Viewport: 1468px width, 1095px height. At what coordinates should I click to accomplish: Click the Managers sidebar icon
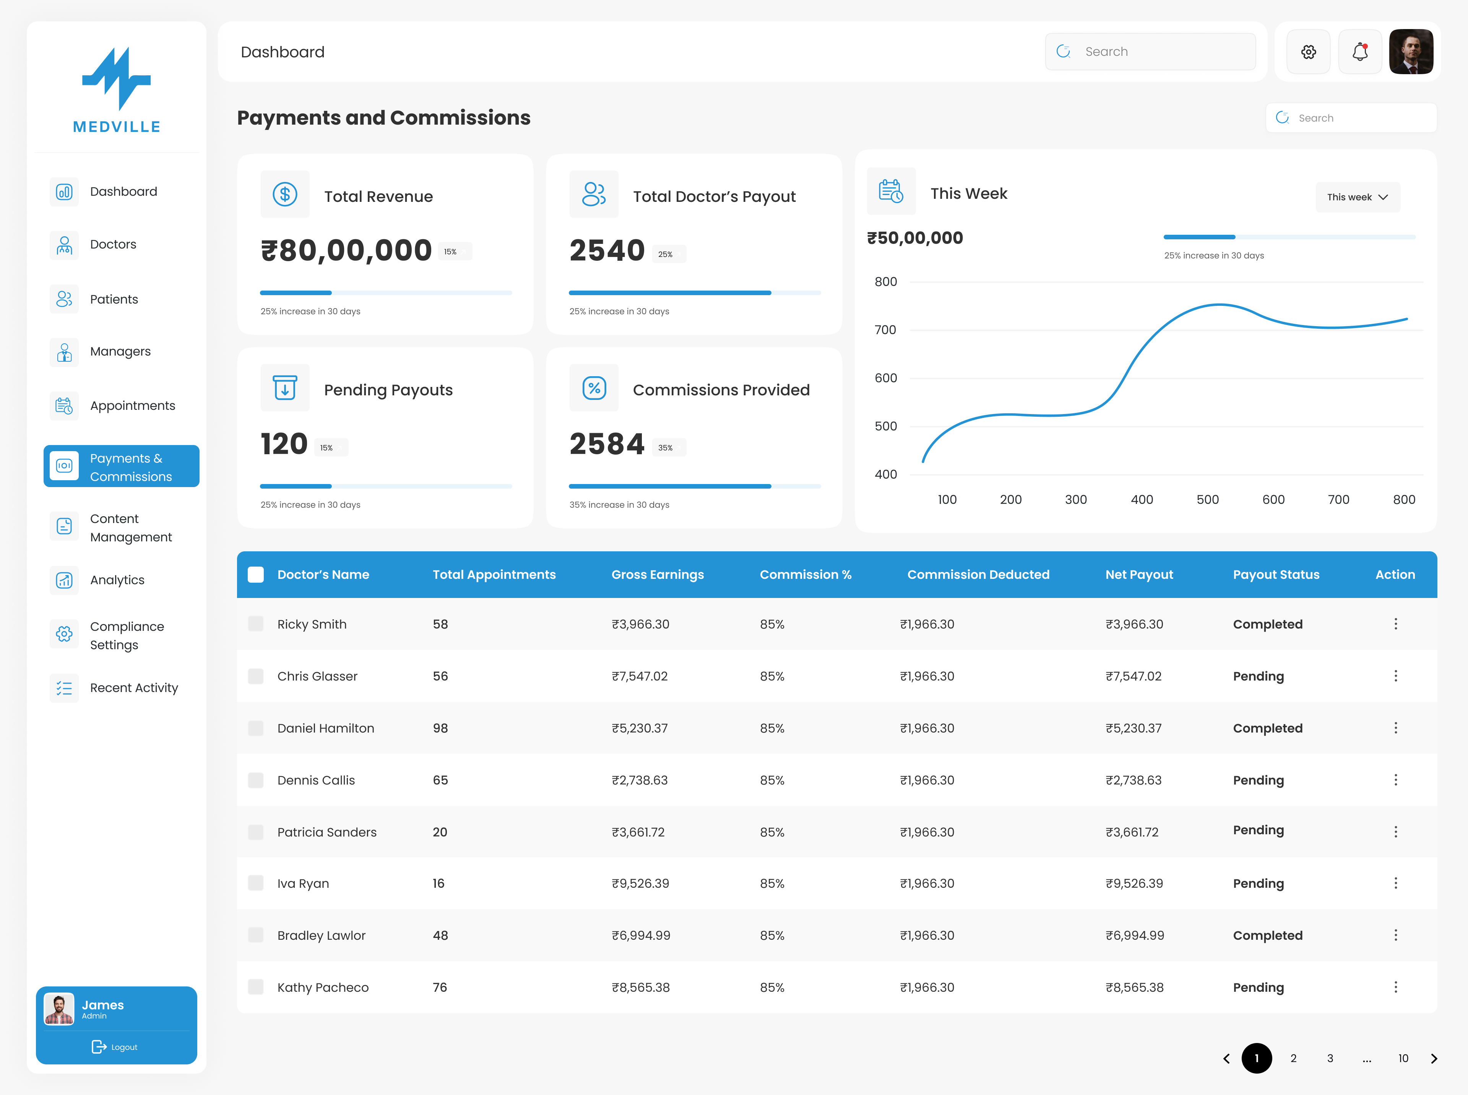pos(64,353)
